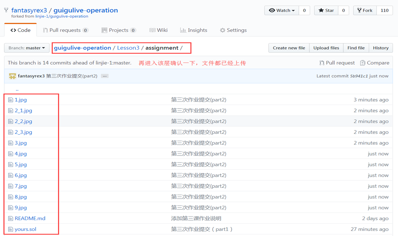398x236 pixels.
Task: Click Upload files button
Action: click(326, 48)
